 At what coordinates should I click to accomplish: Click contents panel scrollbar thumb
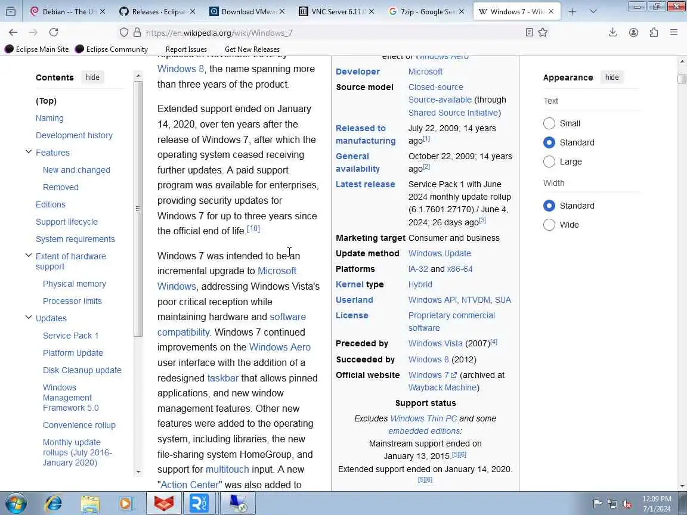[138, 209]
